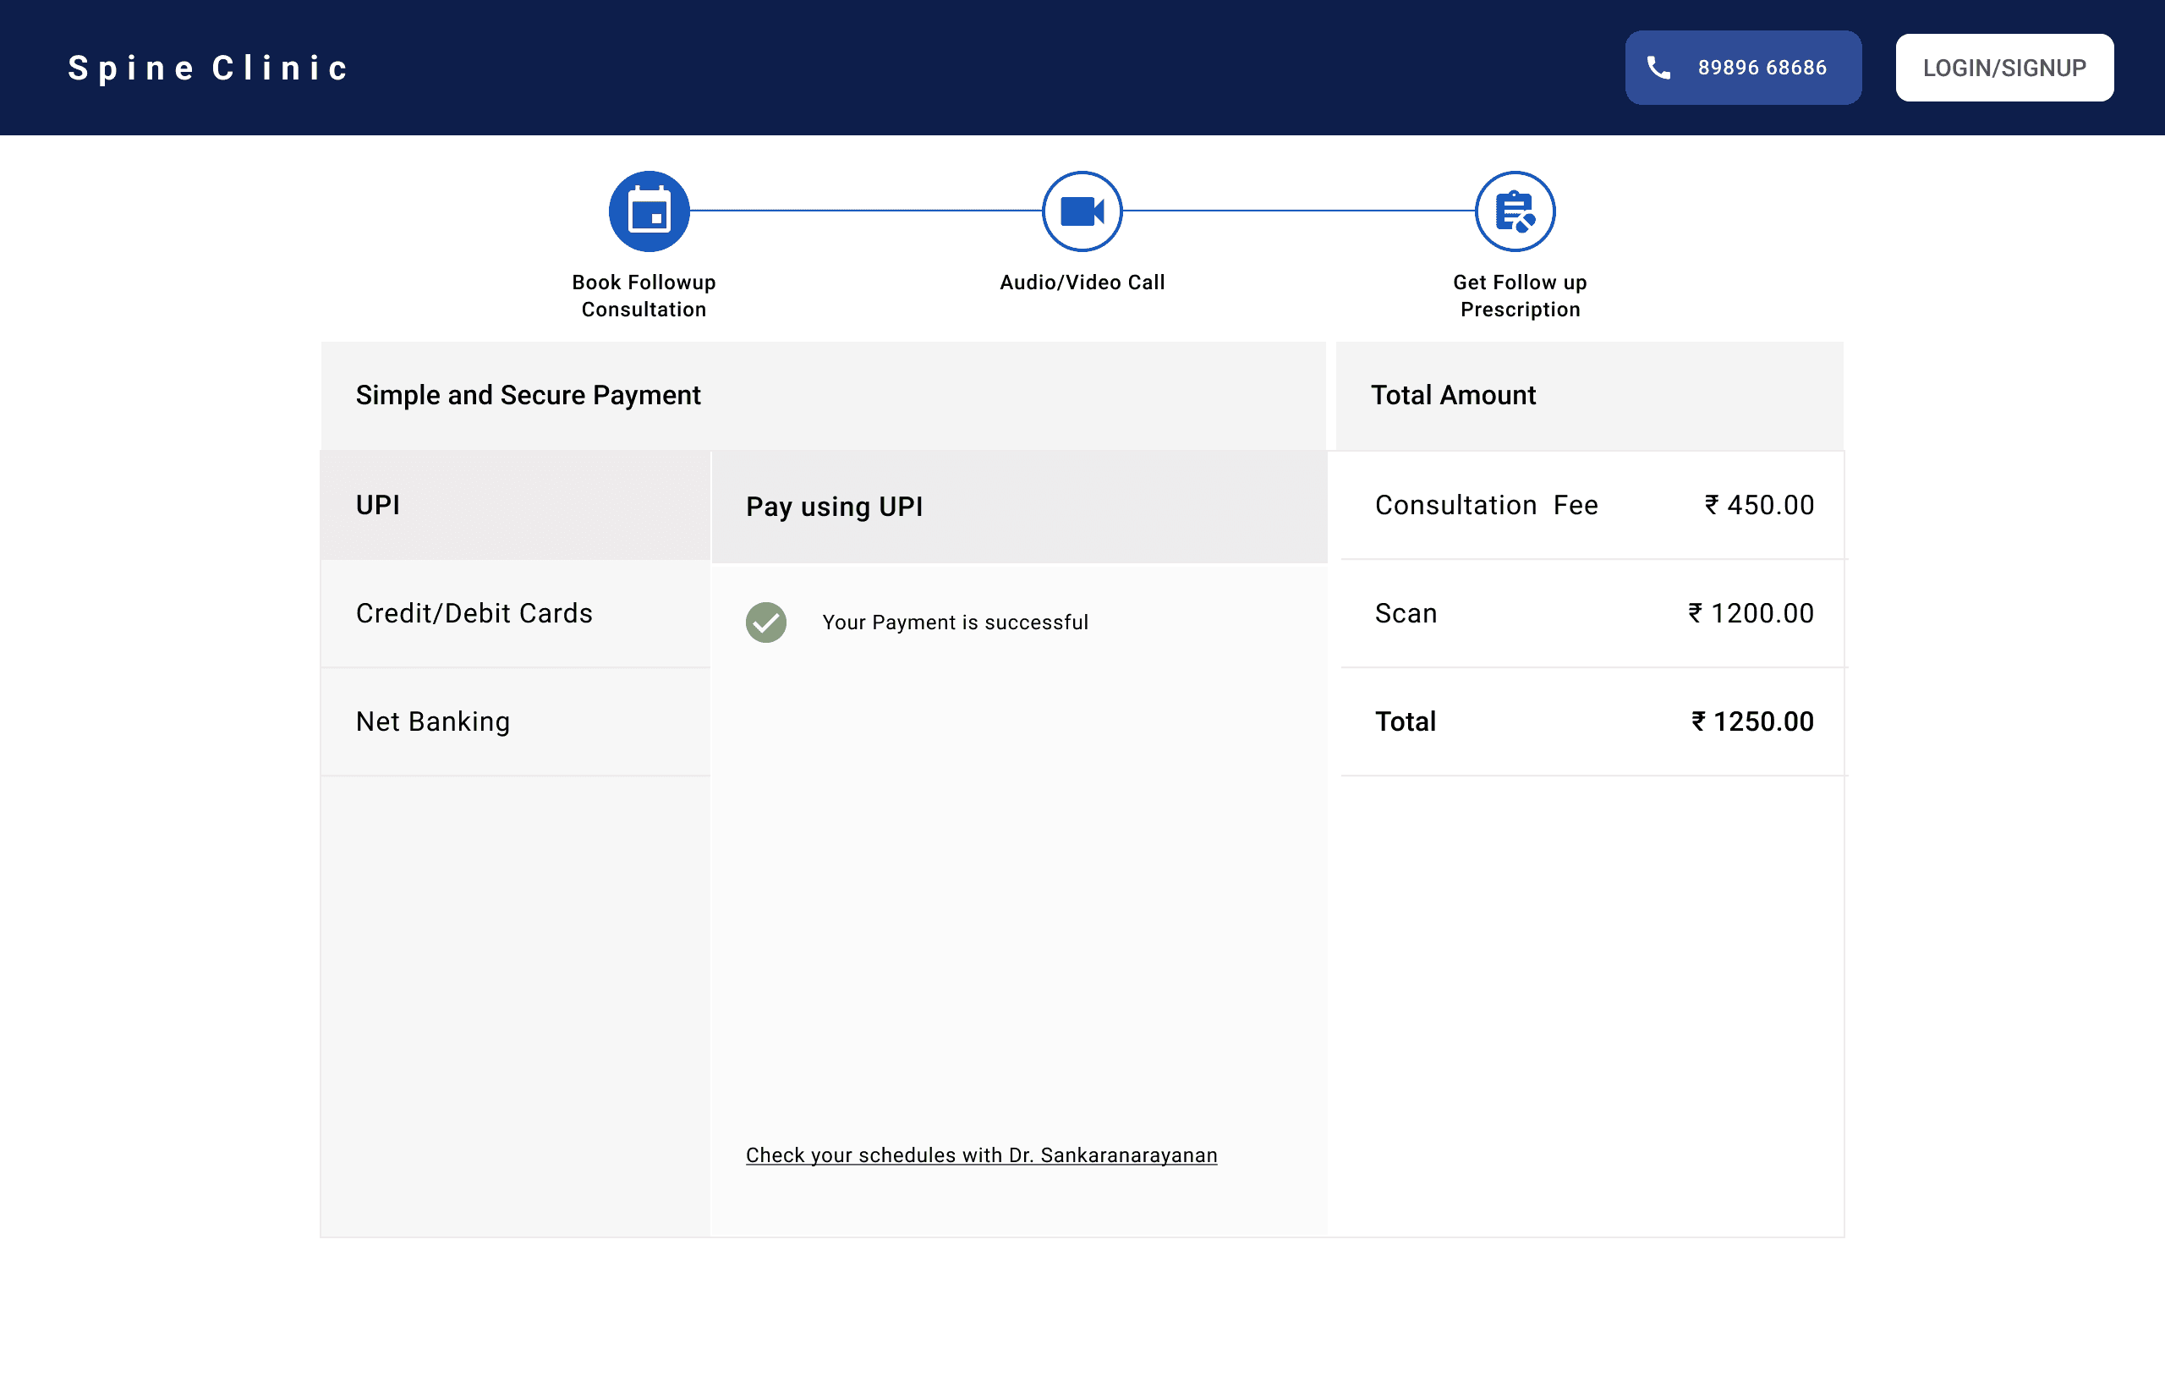Screen dimensions: 2165x1382
Task: Click the prescription clipboard icon
Action: coord(1514,211)
